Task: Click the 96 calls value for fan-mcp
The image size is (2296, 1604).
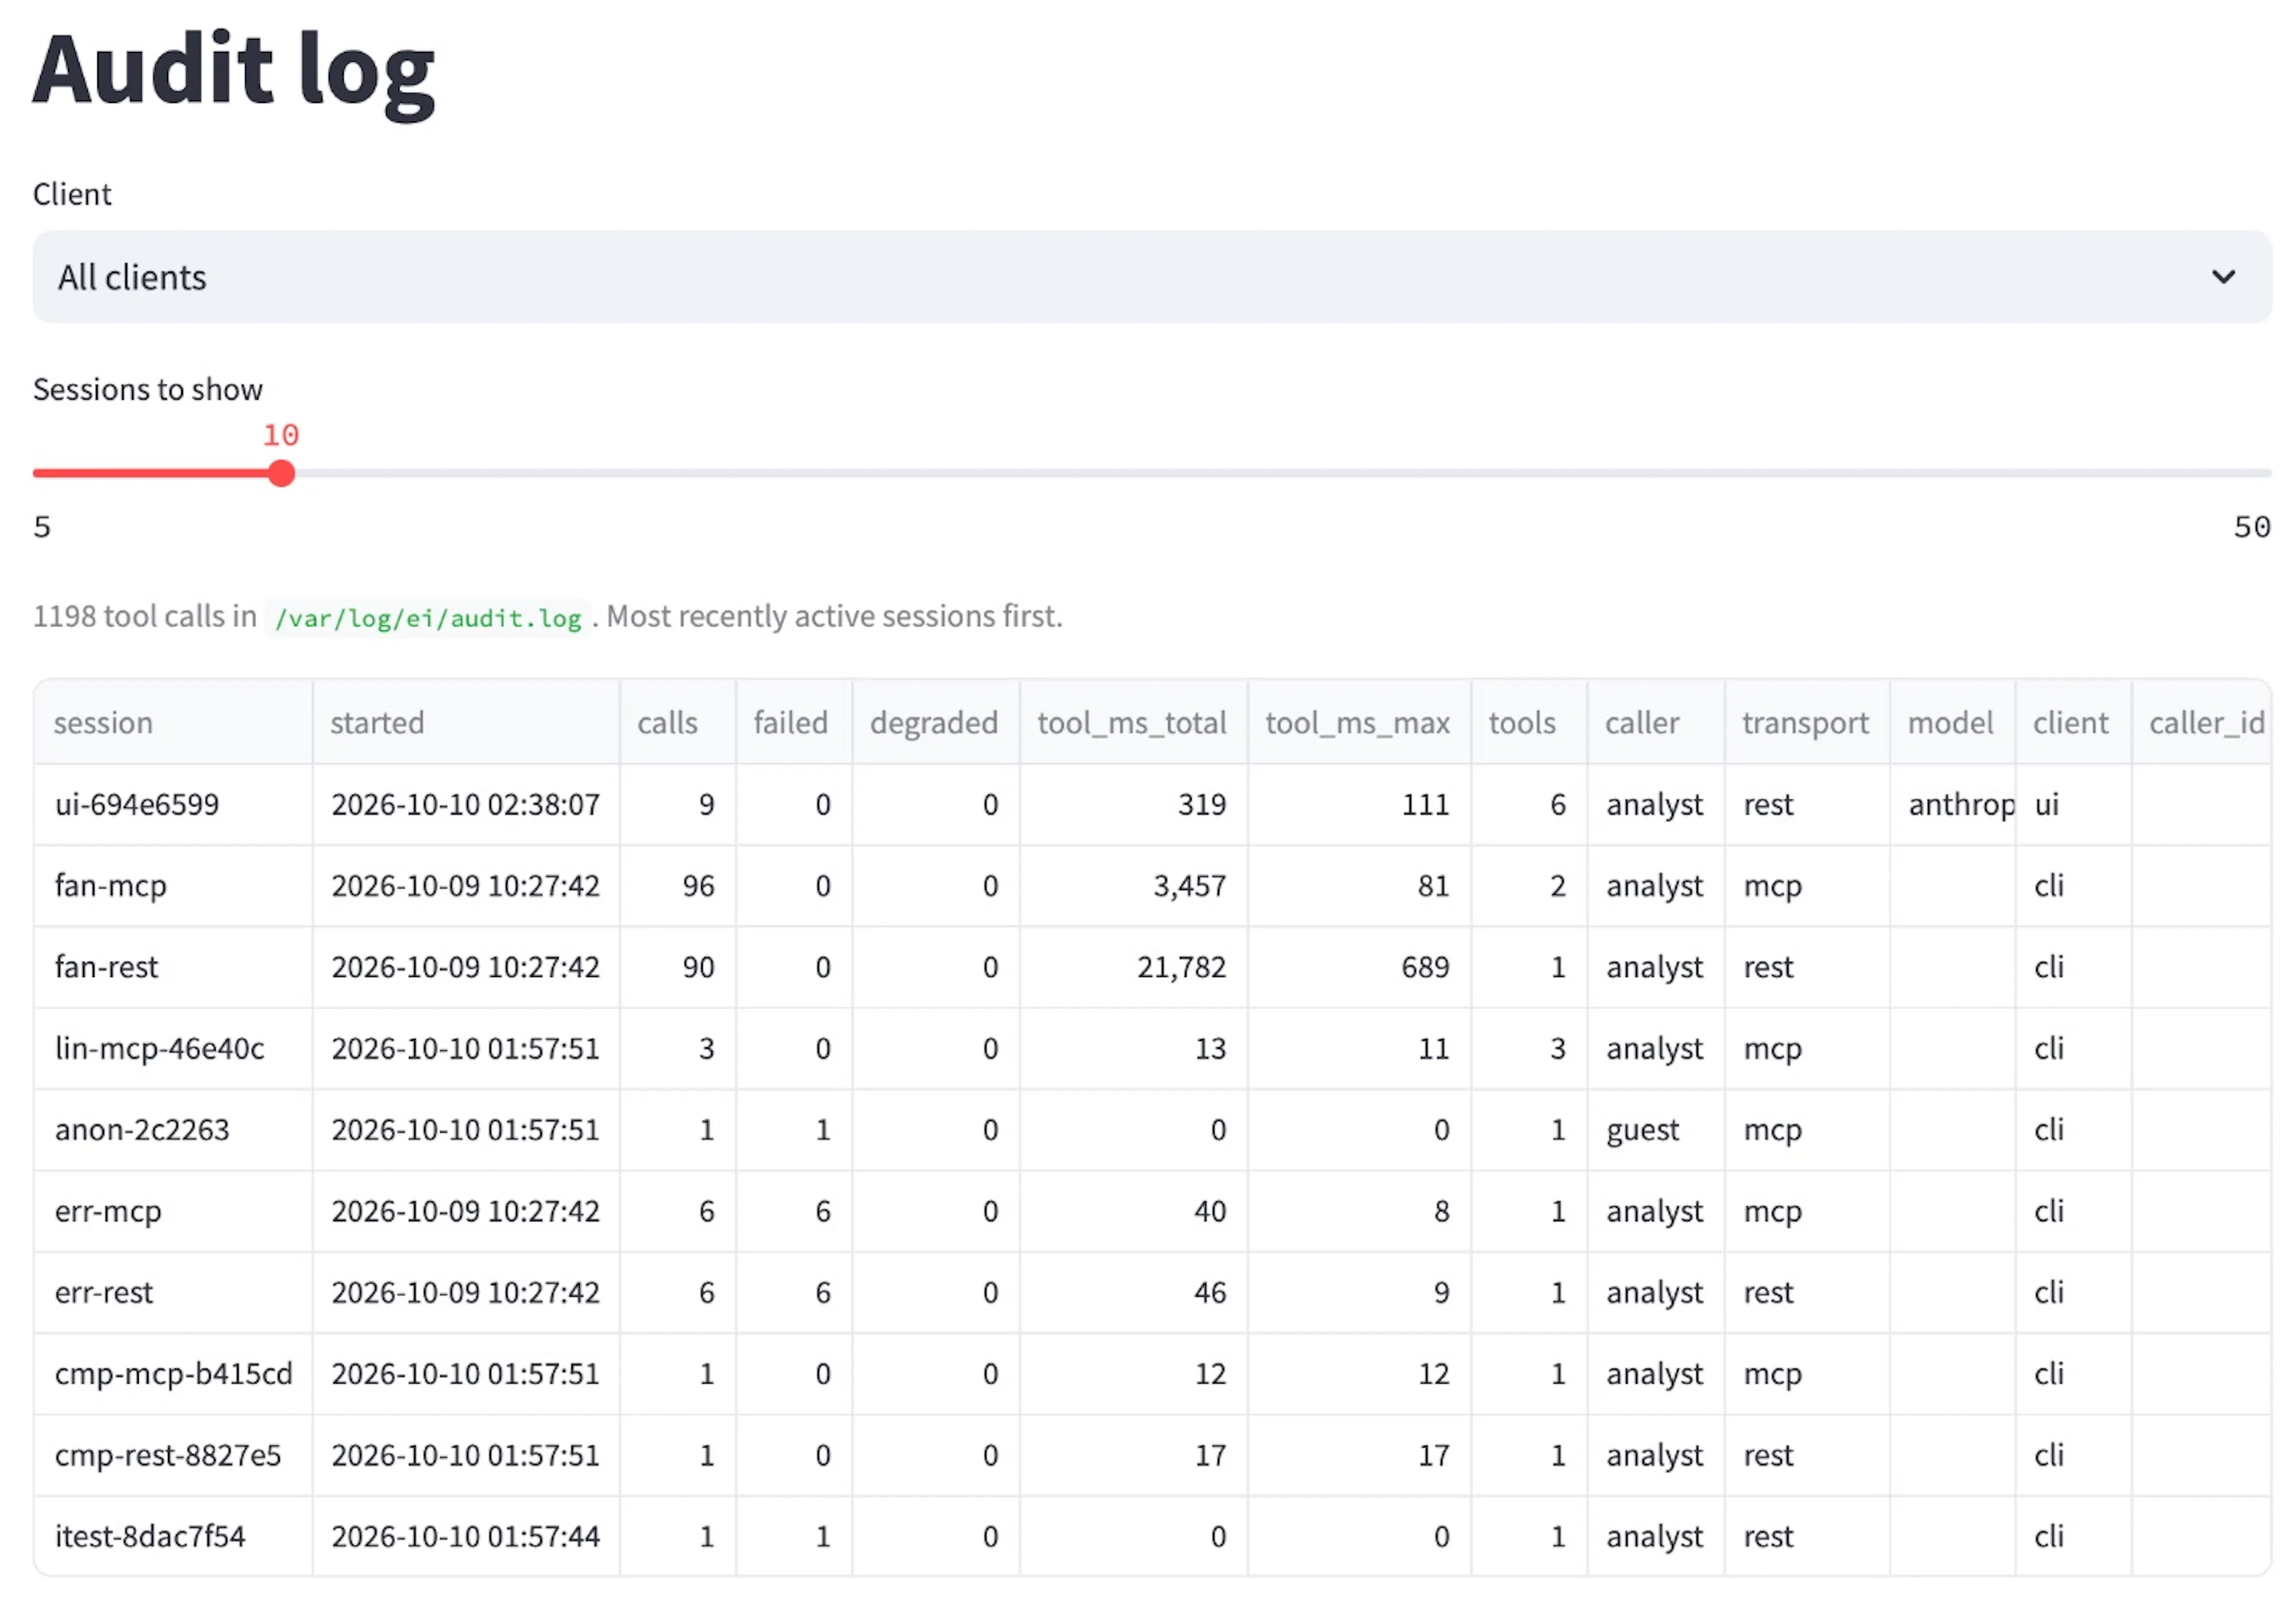Action: (x=678, y=885)
